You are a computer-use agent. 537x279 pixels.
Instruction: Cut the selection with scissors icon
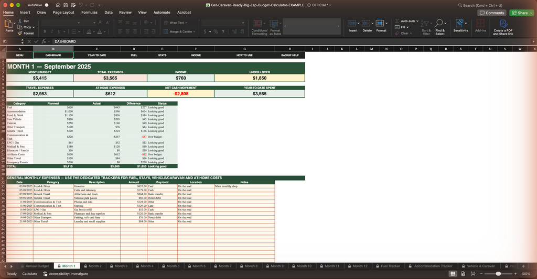pos(20,21)
